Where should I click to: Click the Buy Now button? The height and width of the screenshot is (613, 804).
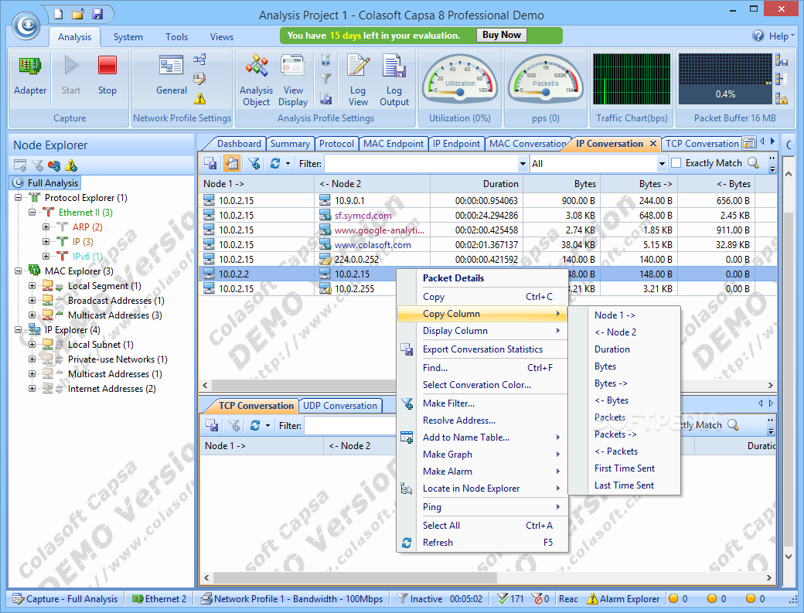tap(502, 35)
